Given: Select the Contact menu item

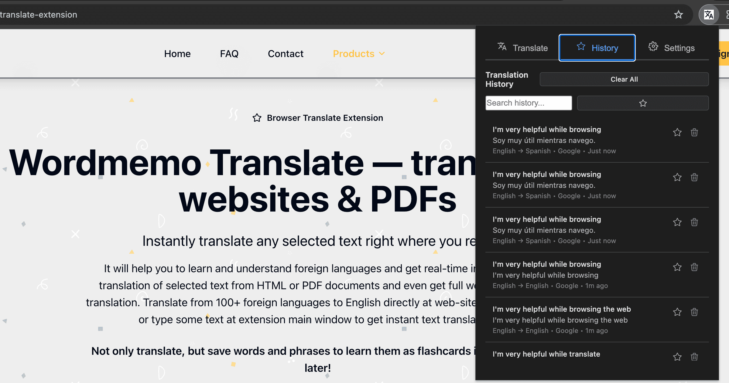Looking at the screenshot, I should pyautogui.click(x=285, y=53).
